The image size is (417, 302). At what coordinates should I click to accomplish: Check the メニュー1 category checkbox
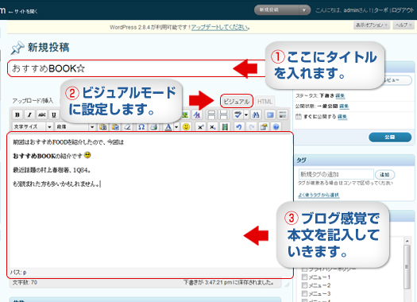point(304,277)
